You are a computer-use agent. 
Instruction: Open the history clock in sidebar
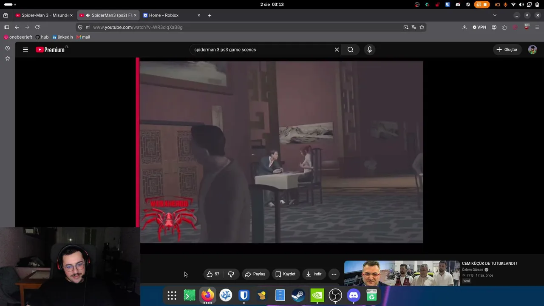(x=7, y=48)
